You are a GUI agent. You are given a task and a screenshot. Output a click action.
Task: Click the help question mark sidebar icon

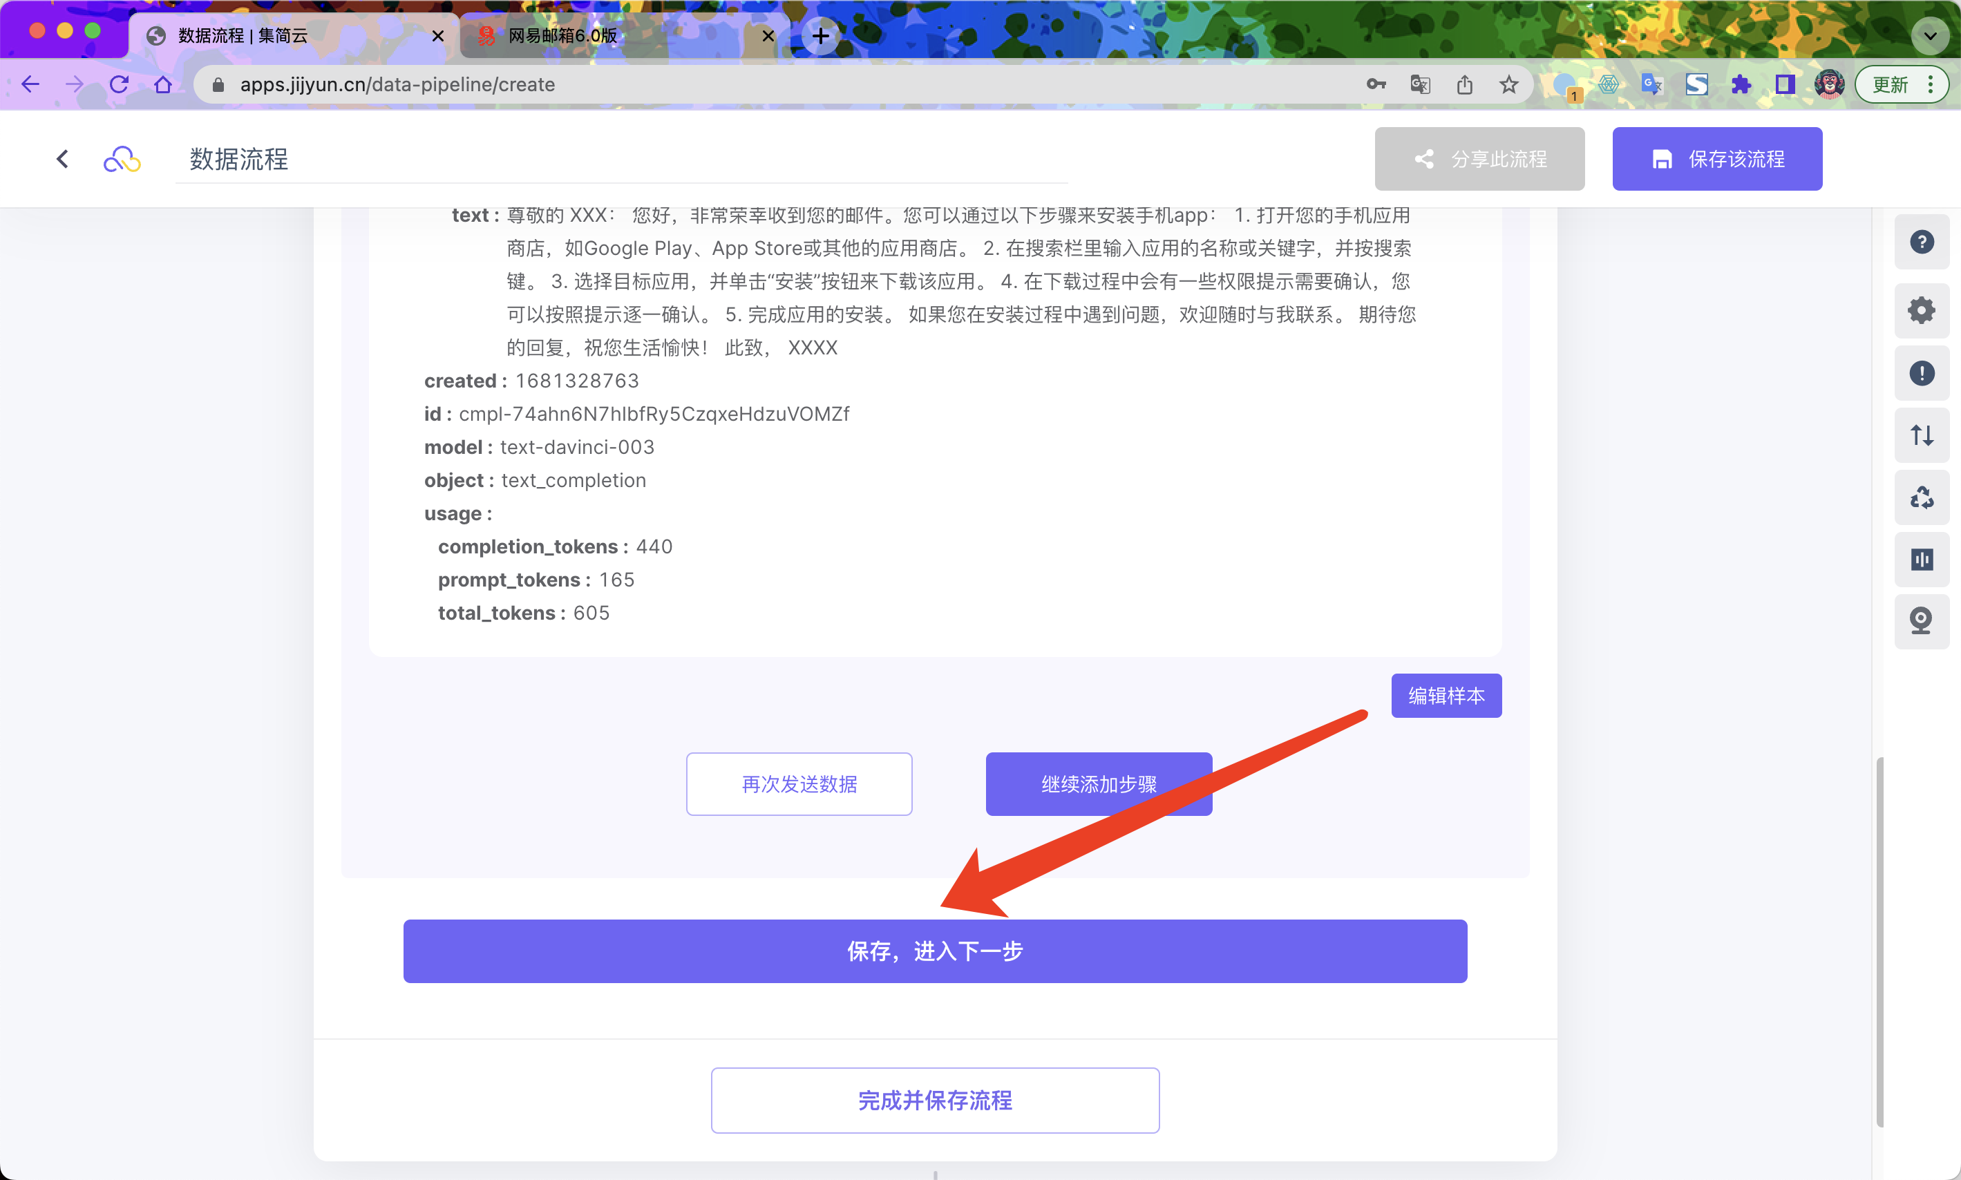point(1921,242)
